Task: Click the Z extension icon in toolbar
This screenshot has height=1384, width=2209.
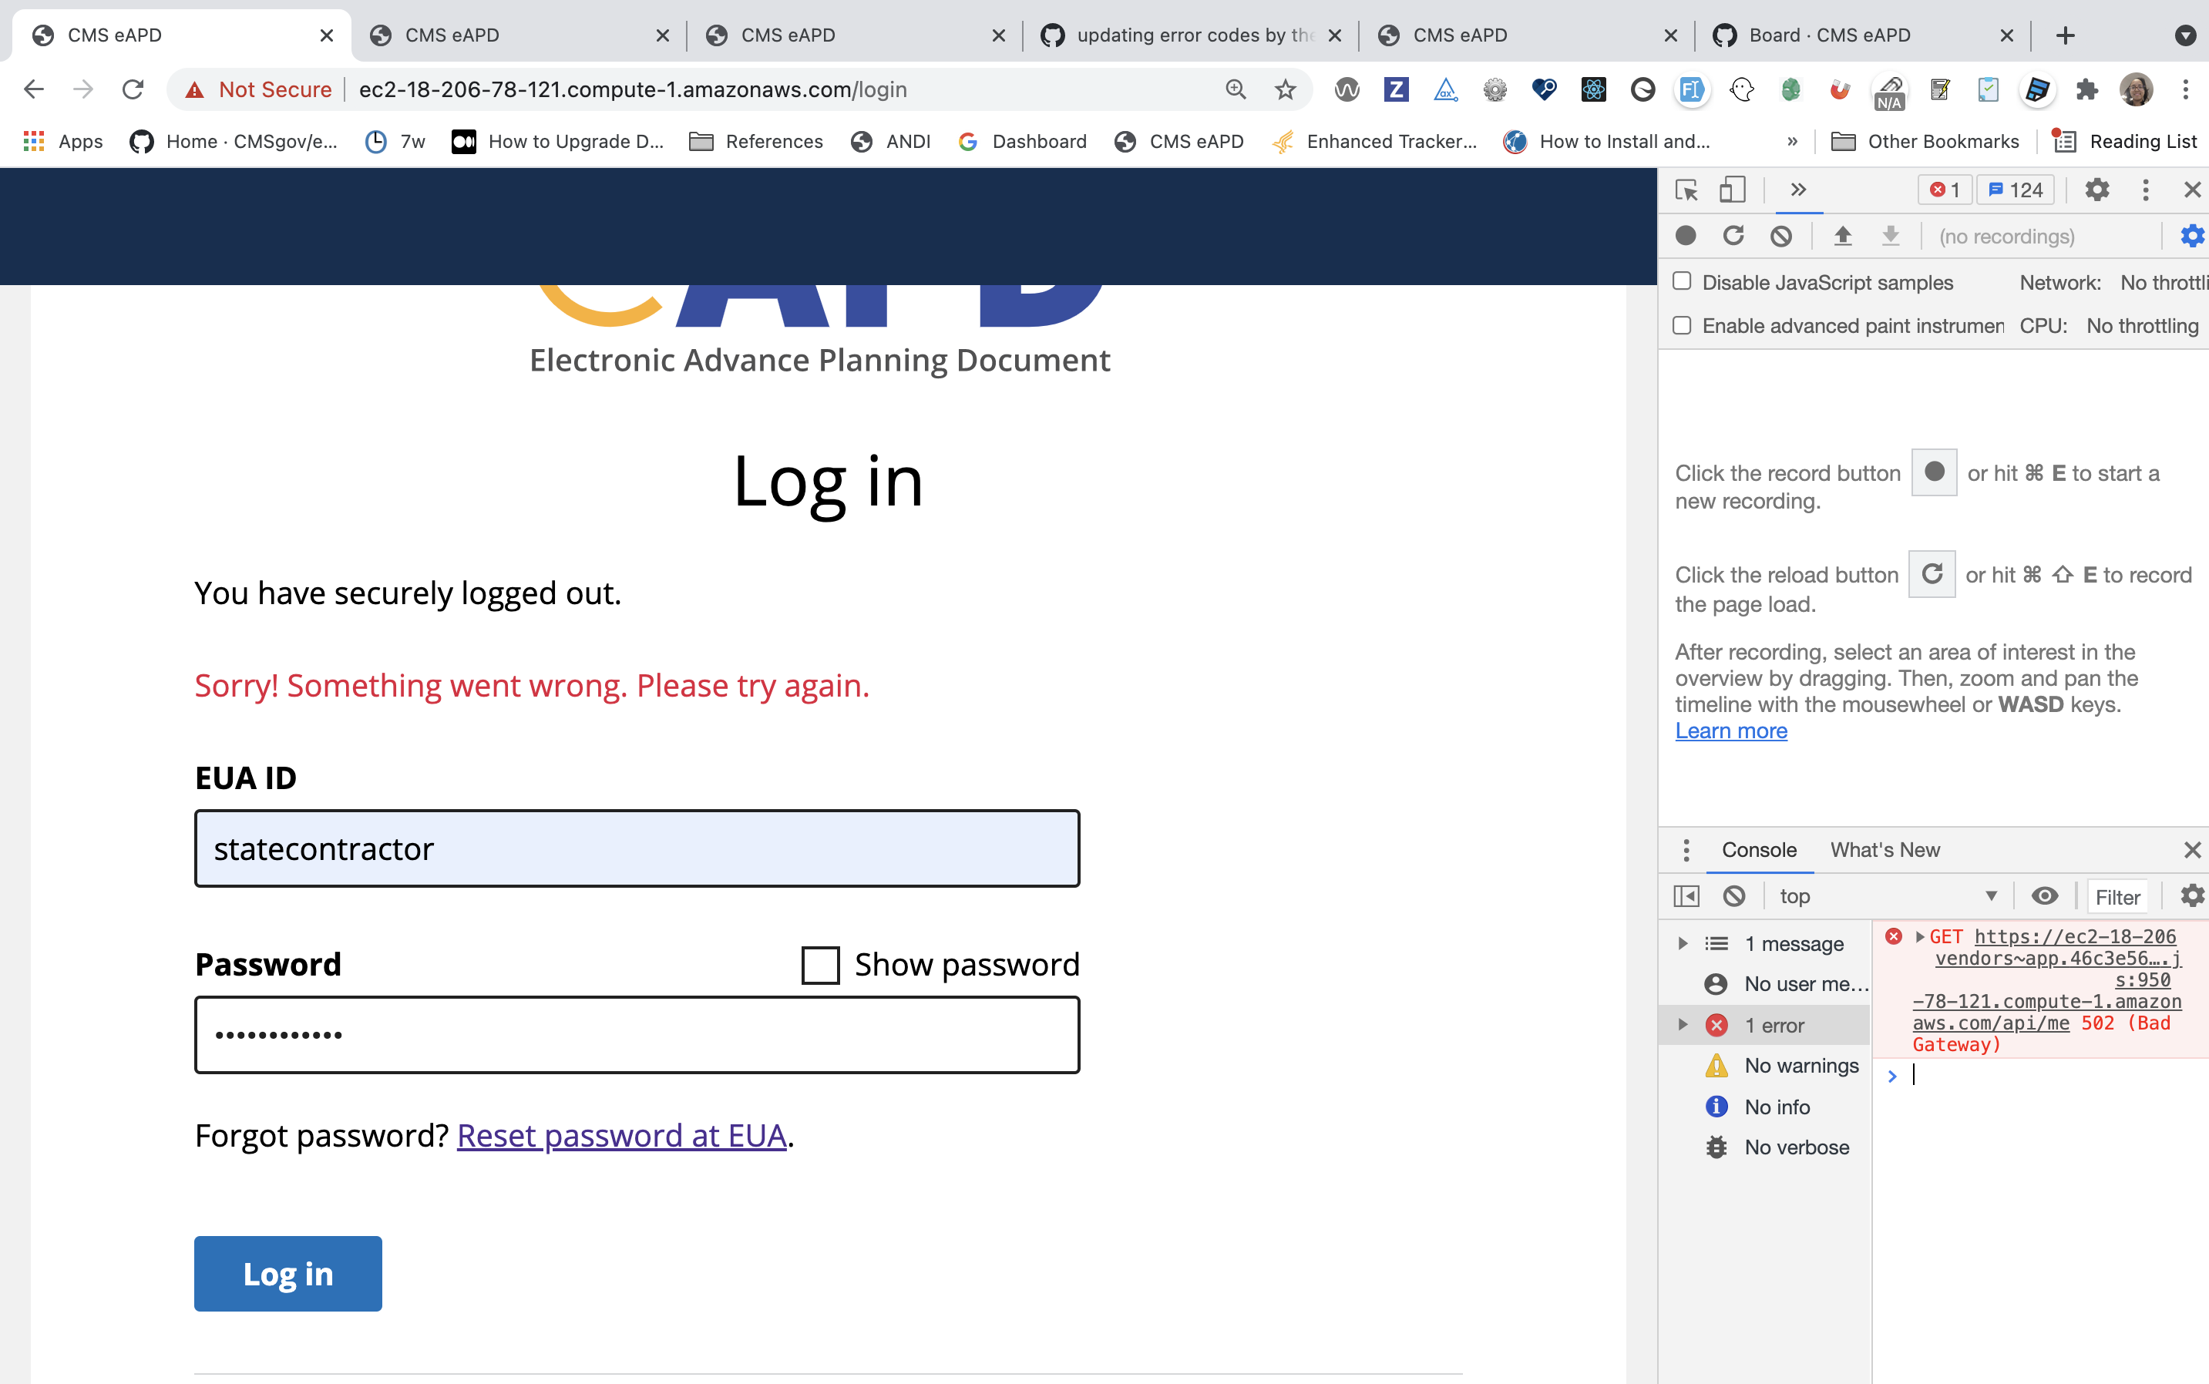Action: [1396, 89]
